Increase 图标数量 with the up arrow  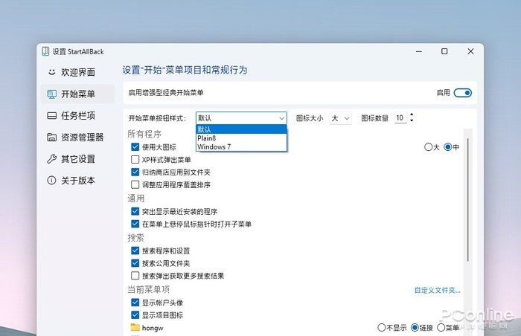tap(412, 115)
